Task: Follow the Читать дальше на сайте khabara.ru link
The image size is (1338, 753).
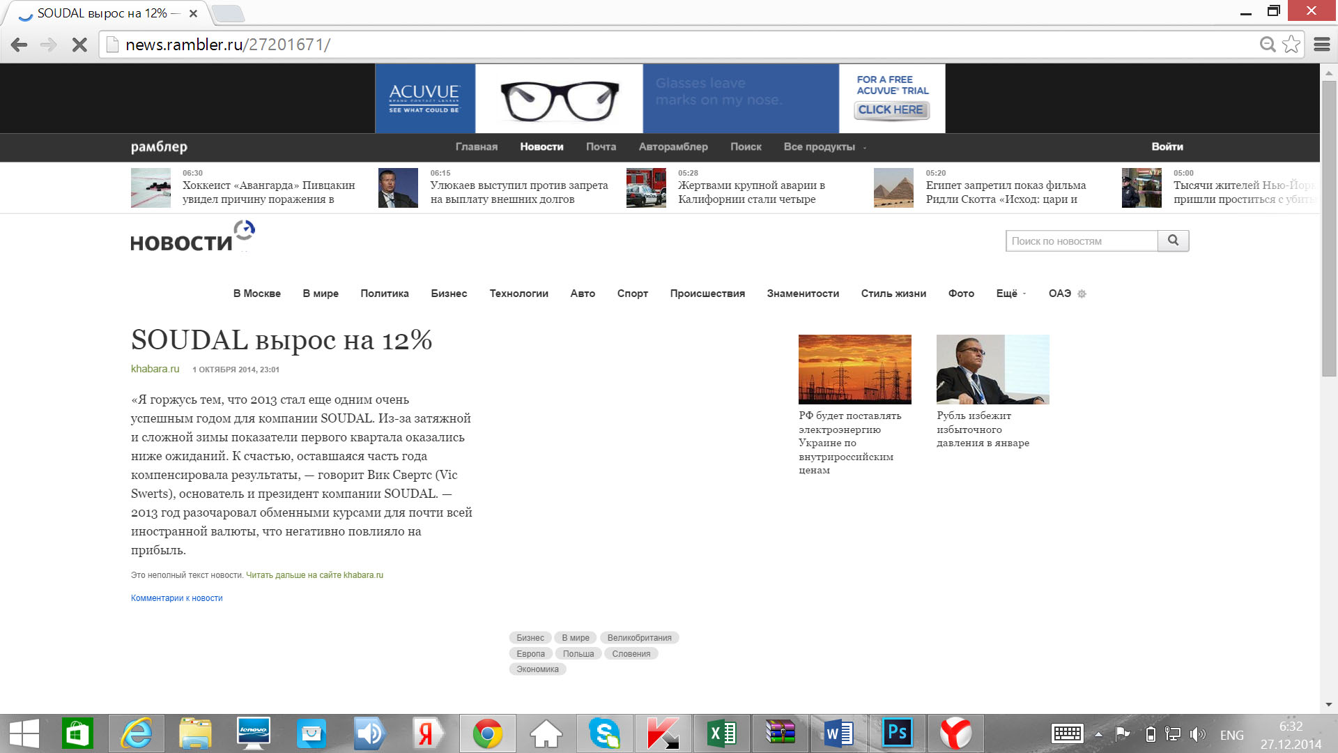Action: pos(314,575)
